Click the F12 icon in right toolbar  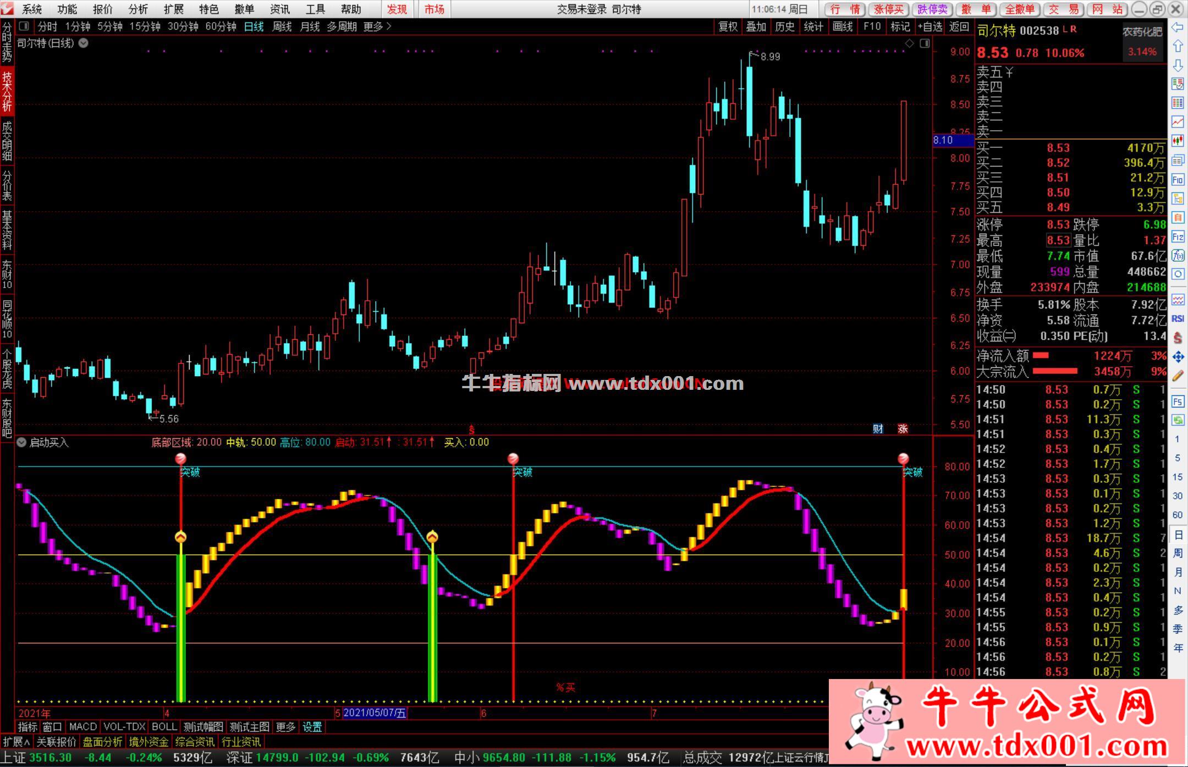pos(1178,237)
